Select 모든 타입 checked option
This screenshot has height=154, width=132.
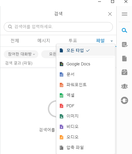[86, 51]
